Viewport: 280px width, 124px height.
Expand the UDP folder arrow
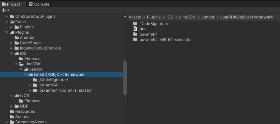tap(12, 106)
